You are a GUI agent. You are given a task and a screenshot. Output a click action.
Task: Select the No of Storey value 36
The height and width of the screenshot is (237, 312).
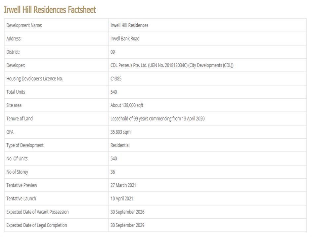tap(113, 172)
